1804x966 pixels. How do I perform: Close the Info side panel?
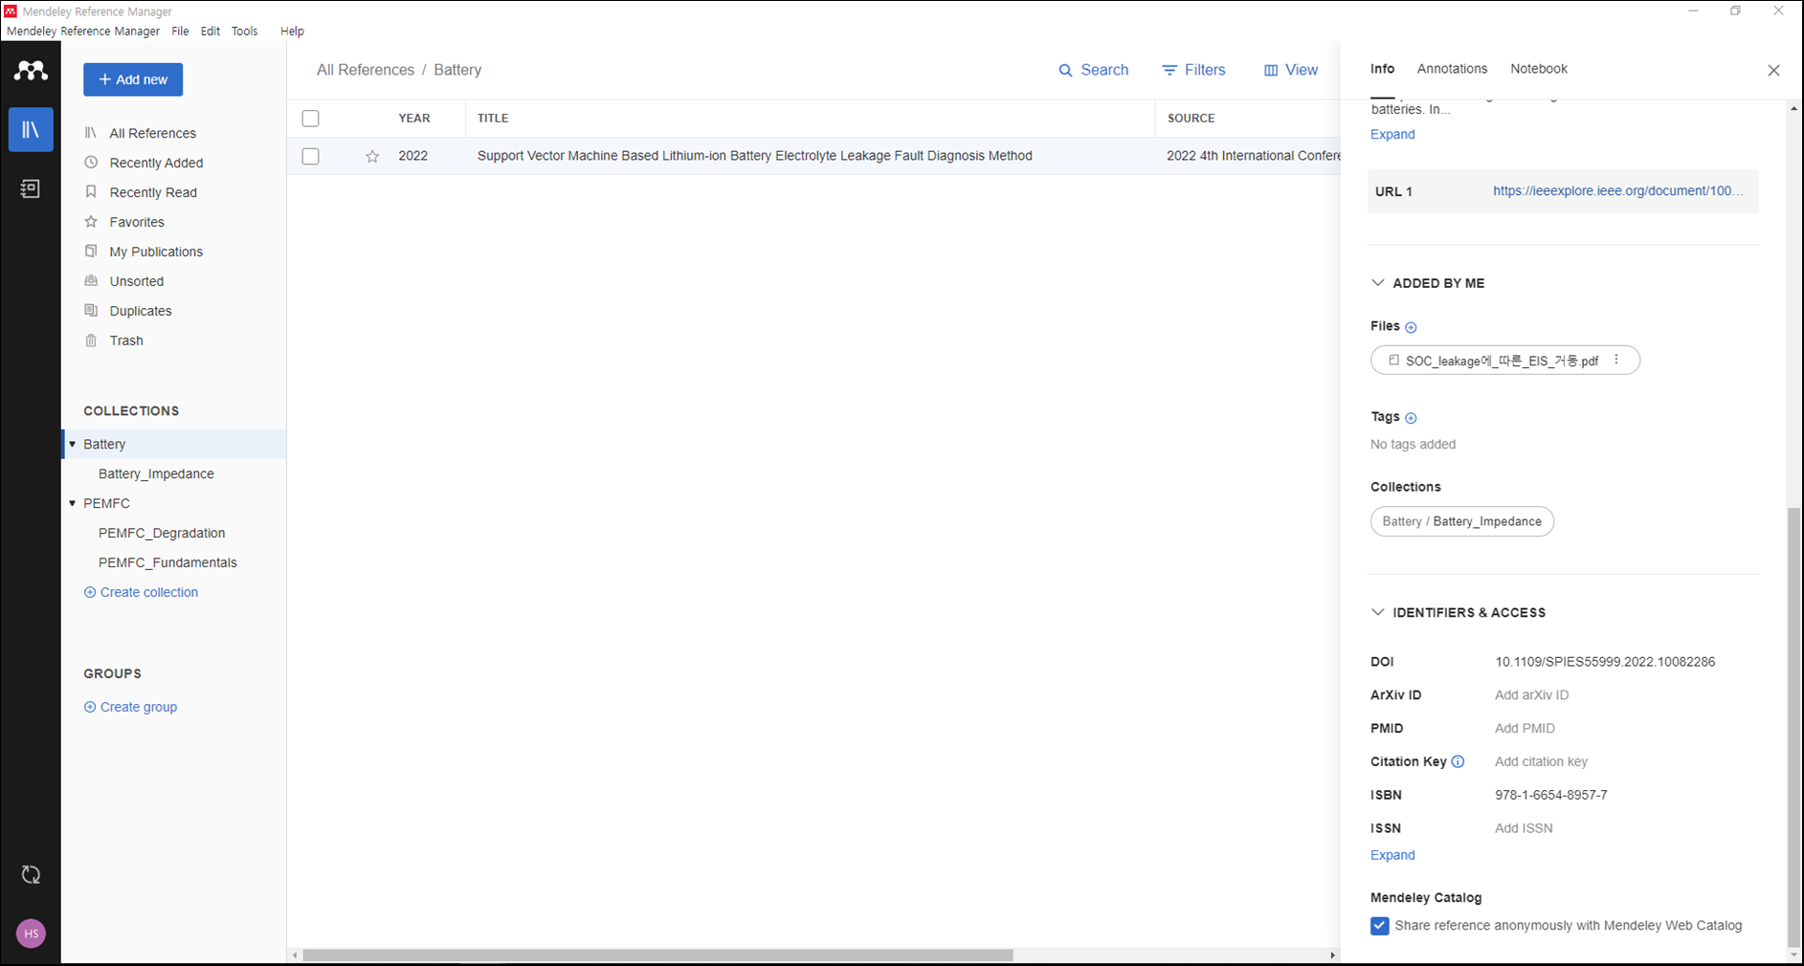click(1773, 71)
